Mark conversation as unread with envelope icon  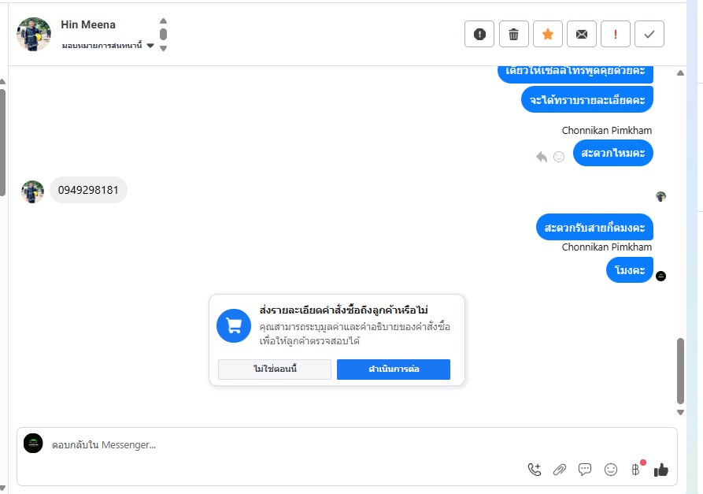[582, 34]
